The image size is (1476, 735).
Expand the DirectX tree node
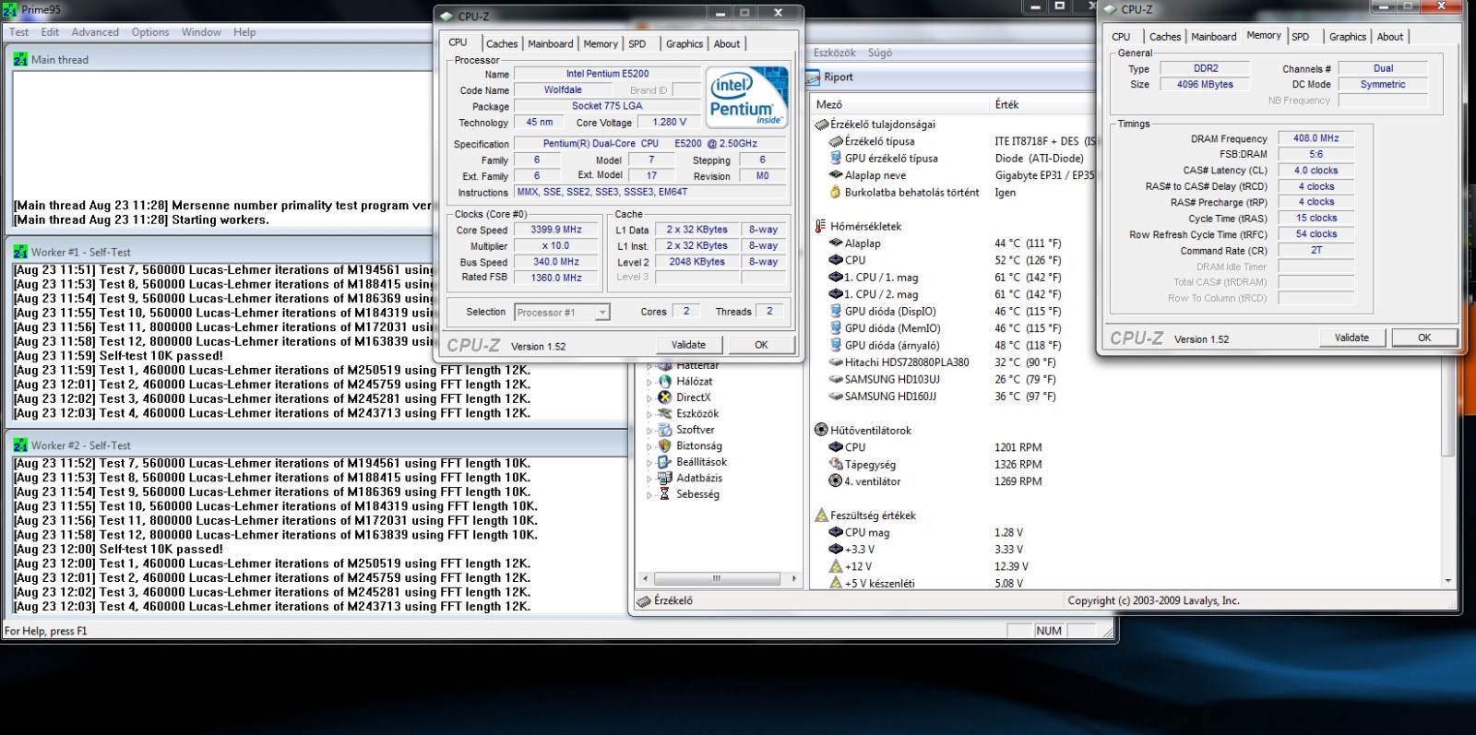click(649, 398)
